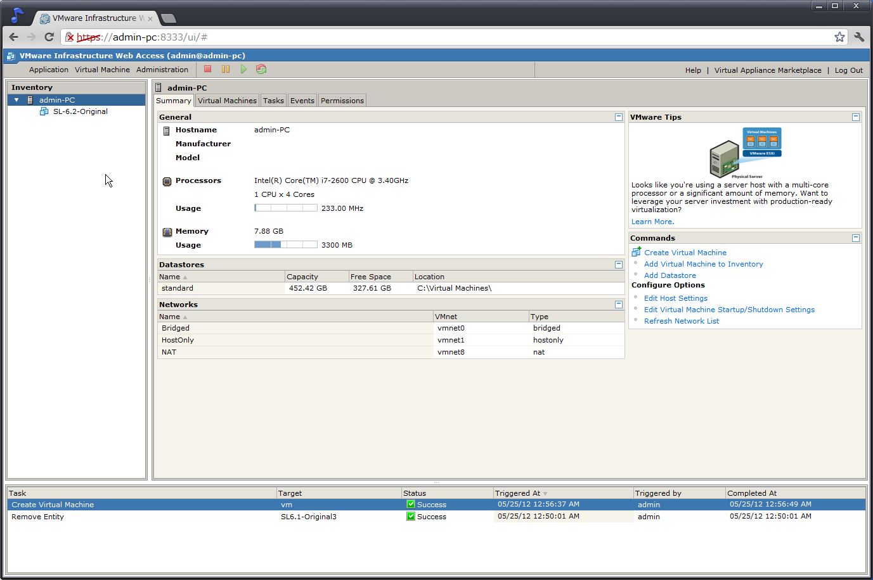Select the HostOnly network row
The width and height of the screenshot is (873, 580).
click(391, 340)
